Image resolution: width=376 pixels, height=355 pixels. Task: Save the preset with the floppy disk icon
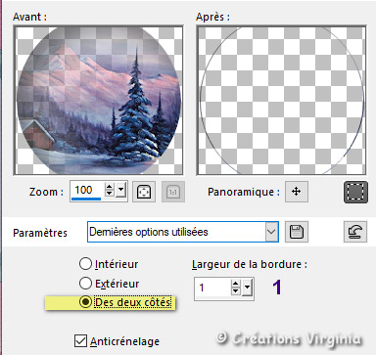pyautogui.click(x=297, y=232)
